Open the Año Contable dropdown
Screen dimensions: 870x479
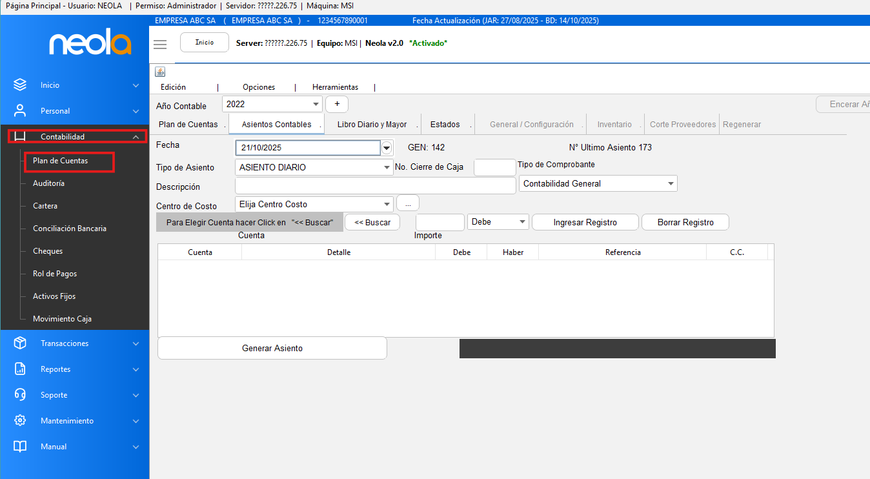tap(316, 104)
